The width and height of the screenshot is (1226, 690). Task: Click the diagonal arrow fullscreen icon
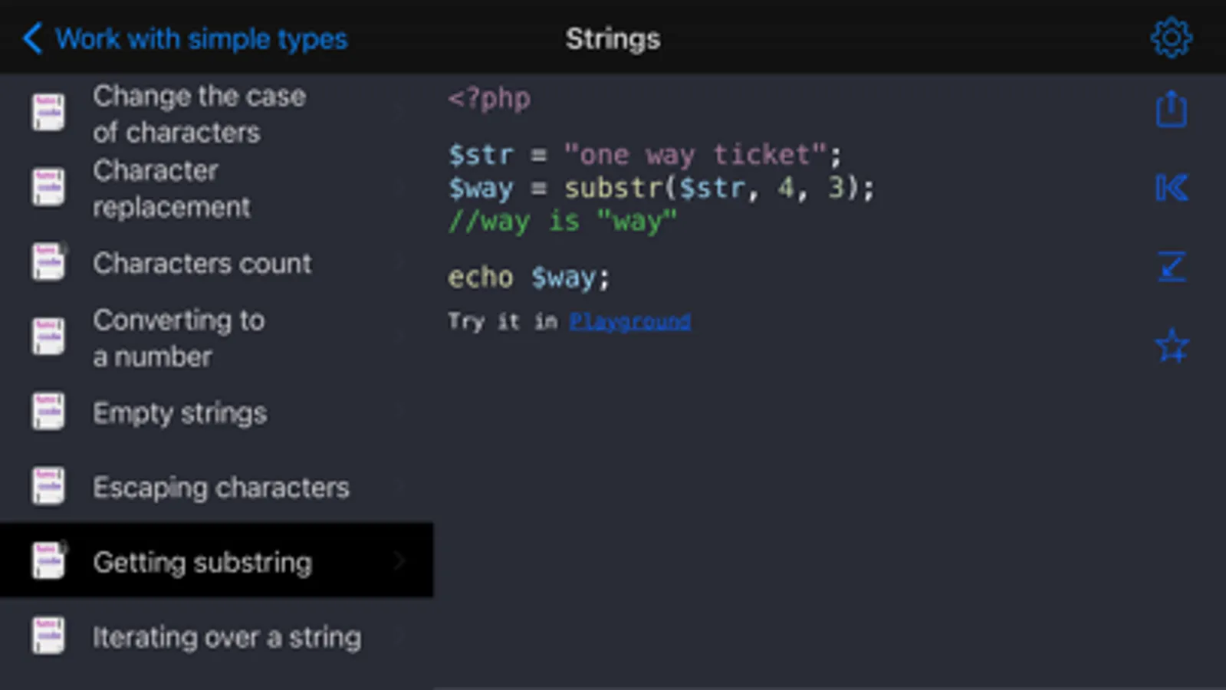point(1171,267)
